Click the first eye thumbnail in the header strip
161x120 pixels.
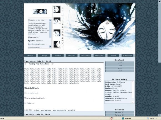click(x=57, y=10)
